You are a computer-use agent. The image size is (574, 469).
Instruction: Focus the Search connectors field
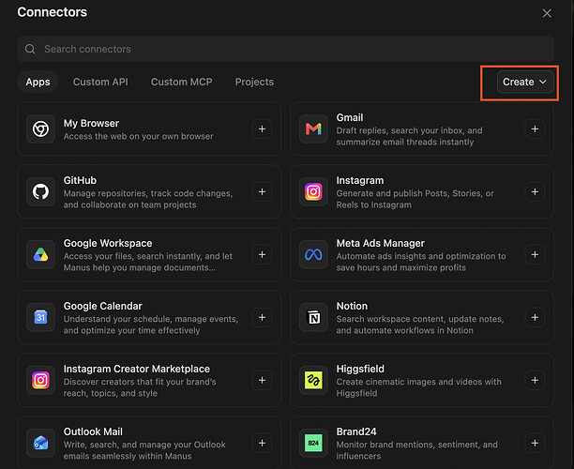285,49
